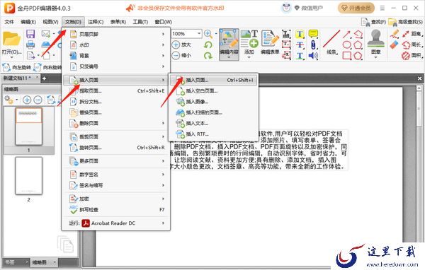Select the sound speaker annotation icon

313,56
